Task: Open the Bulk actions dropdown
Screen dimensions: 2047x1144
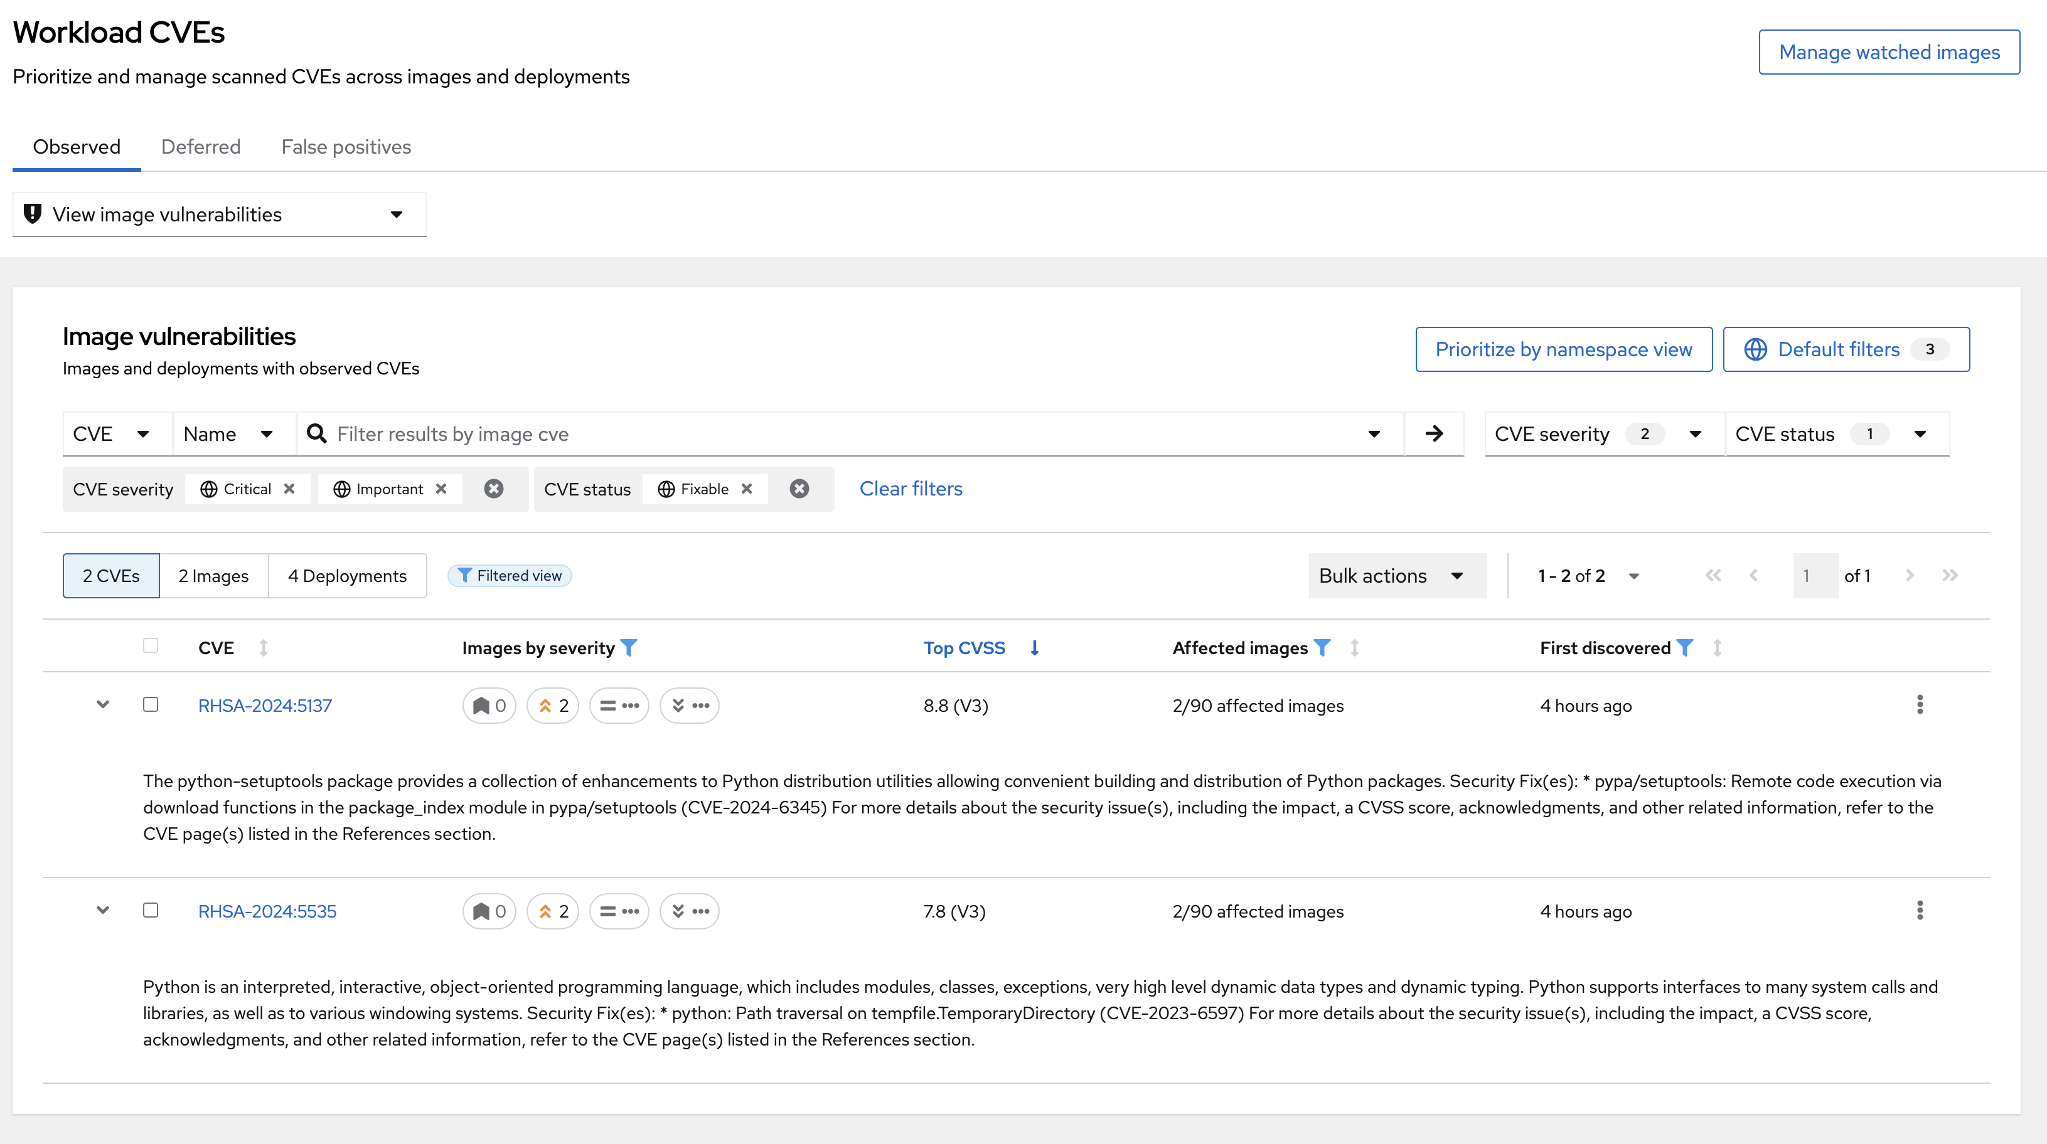Action: coord(1396,576)
